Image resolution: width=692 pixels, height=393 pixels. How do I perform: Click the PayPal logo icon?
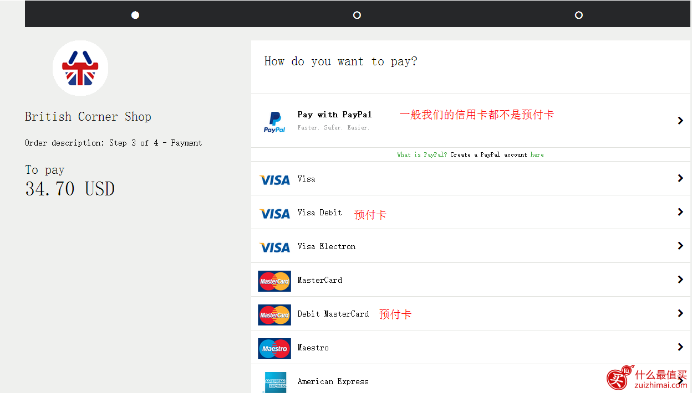(274, 122)
